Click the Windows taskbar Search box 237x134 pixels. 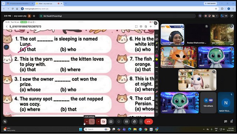97,129
